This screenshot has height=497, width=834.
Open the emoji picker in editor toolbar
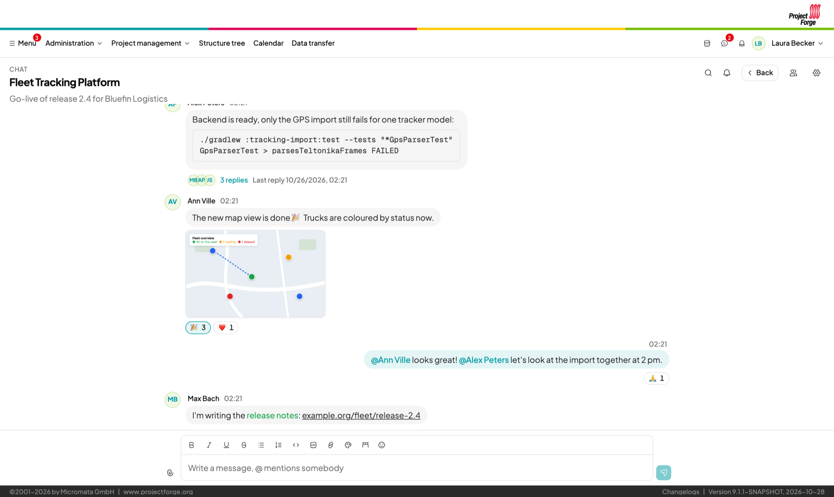[x=382, y=445]
